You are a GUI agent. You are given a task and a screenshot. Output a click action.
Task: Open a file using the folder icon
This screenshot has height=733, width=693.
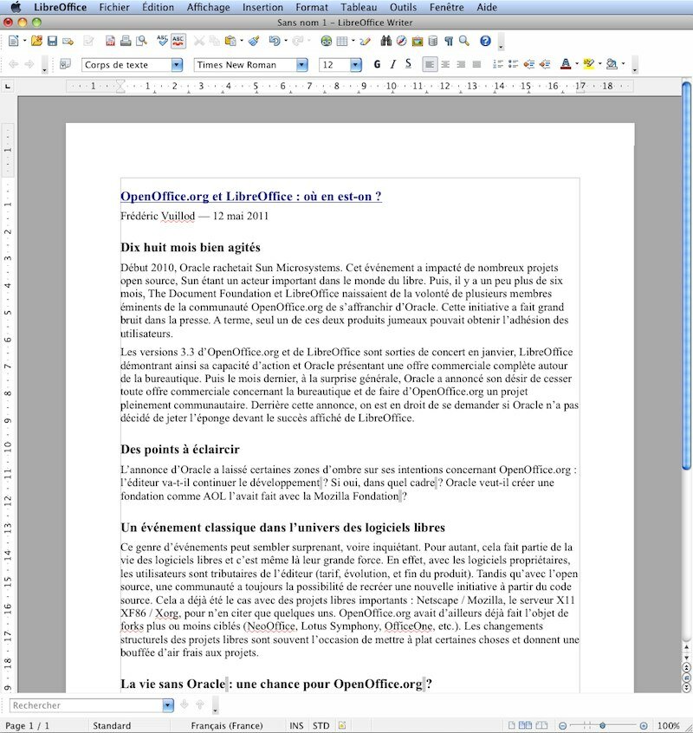click(x=36, y=41)
